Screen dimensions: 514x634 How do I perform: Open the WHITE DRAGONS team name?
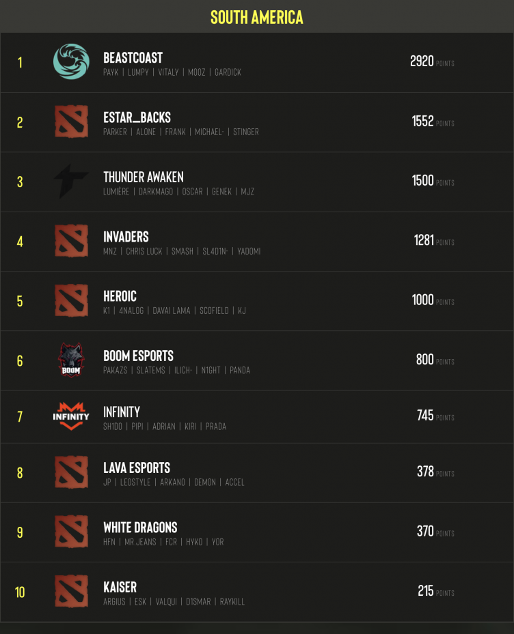pyautogui.click(x=140, y=528)
